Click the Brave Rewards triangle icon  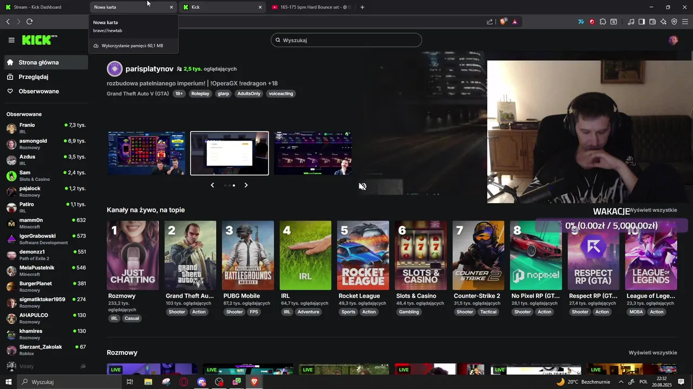(x=514, y=22)
